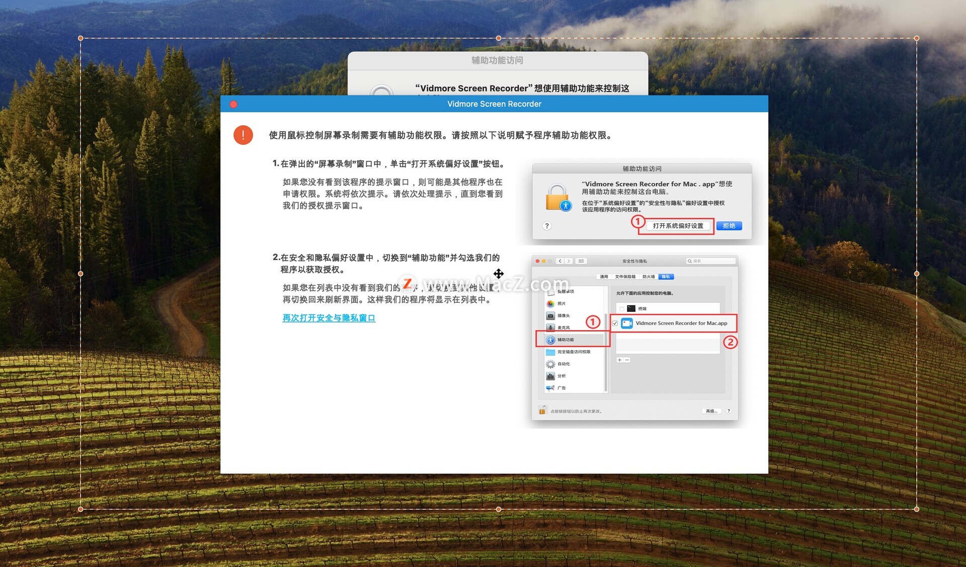The image size is (966, 567).
Task: Click the orange exclamation warning icon
Action: (x=243, y=135)
